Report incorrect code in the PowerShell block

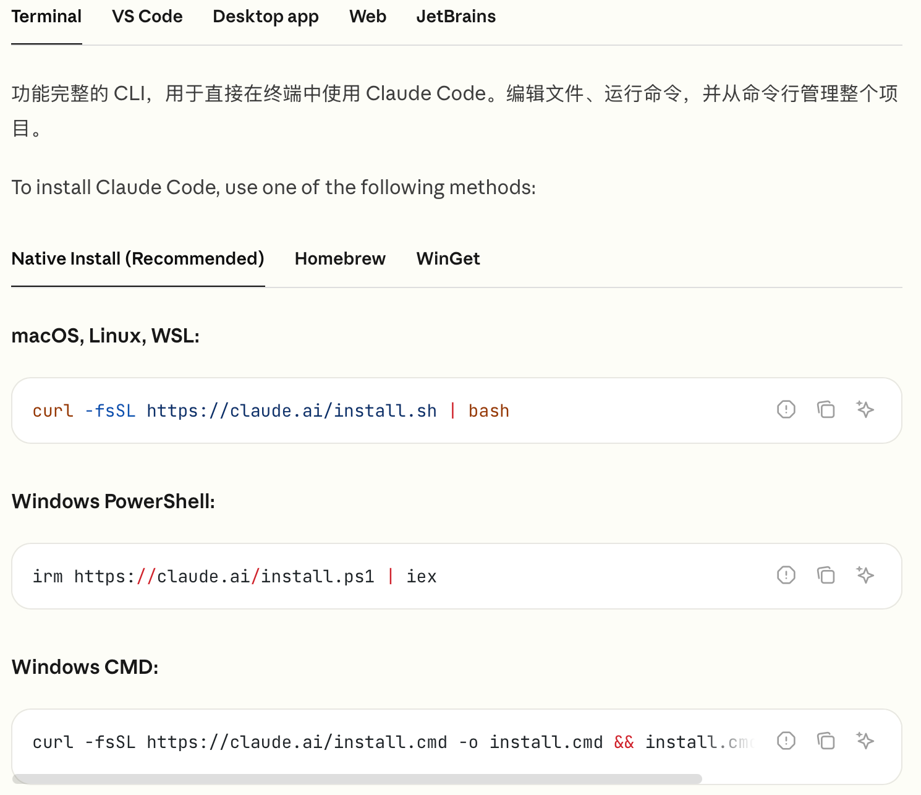point(786,575)
